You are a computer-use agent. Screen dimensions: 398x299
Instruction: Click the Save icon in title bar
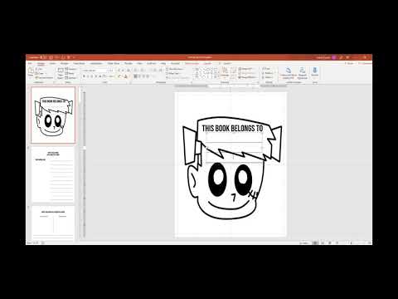tap(51, 57)
